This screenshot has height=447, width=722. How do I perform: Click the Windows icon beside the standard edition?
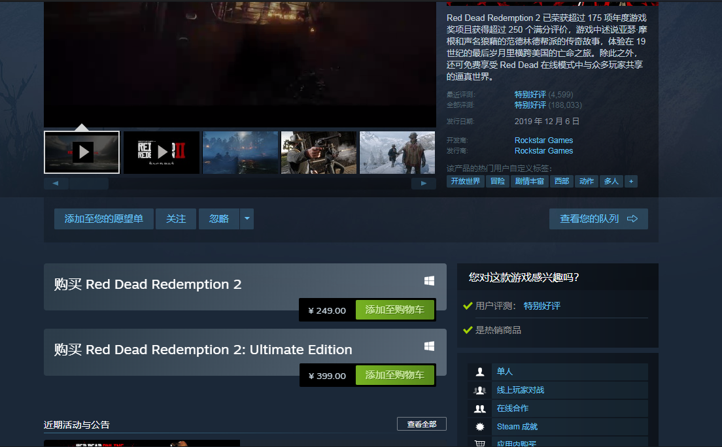coord(429,281)
